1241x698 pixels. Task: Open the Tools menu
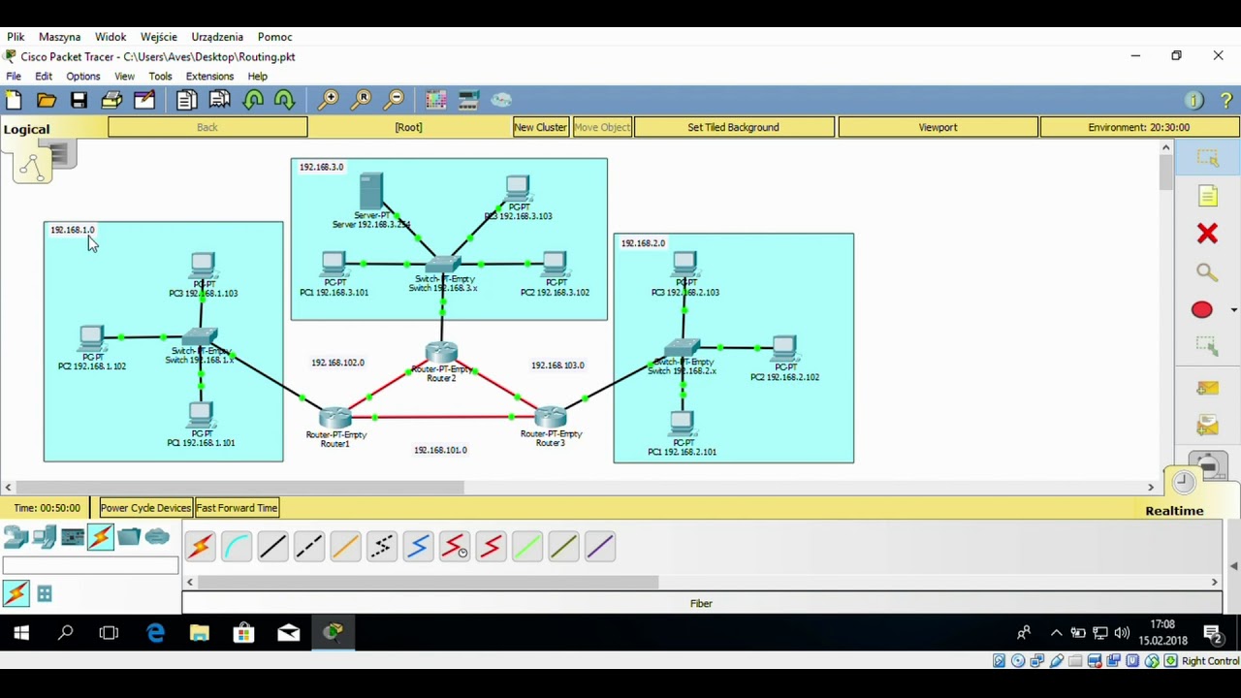(x=160, y=77)
